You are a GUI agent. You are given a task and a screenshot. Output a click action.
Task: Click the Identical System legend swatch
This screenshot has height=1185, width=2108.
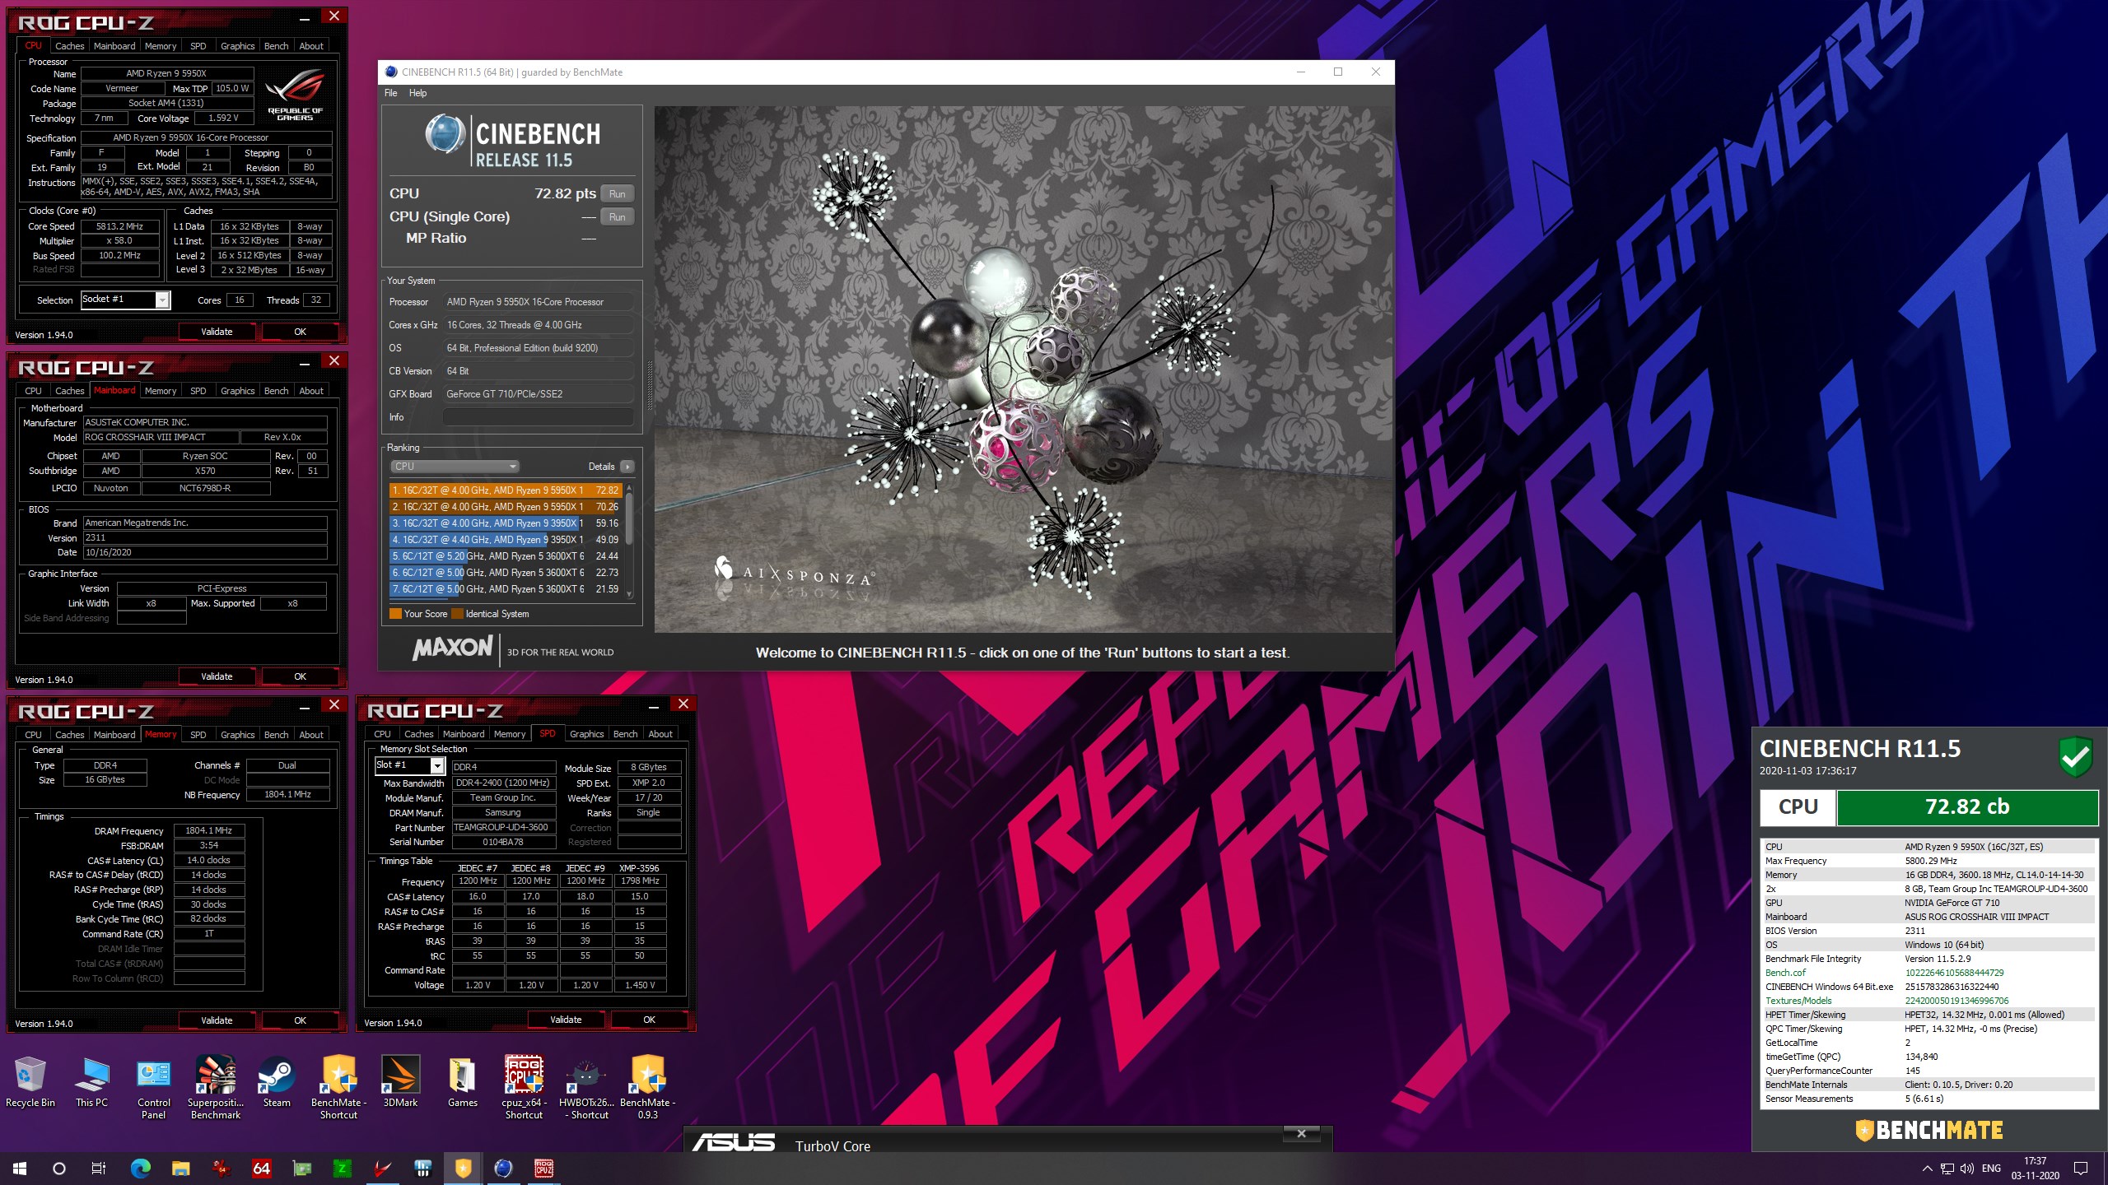(457, 614)
